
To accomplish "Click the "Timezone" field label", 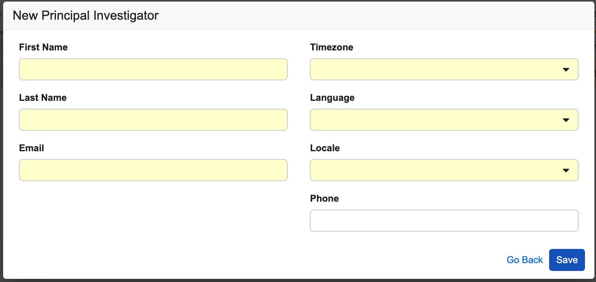I will (x=332, y=47).
